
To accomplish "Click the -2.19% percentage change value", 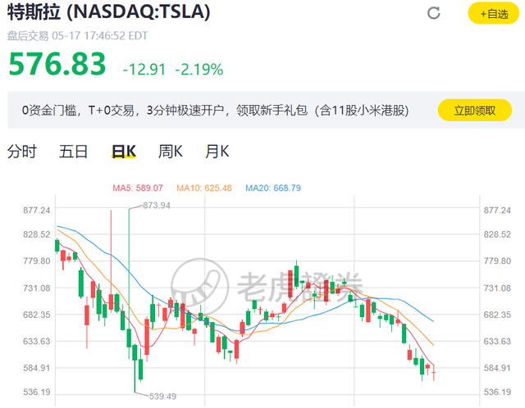I will (199, 69).
